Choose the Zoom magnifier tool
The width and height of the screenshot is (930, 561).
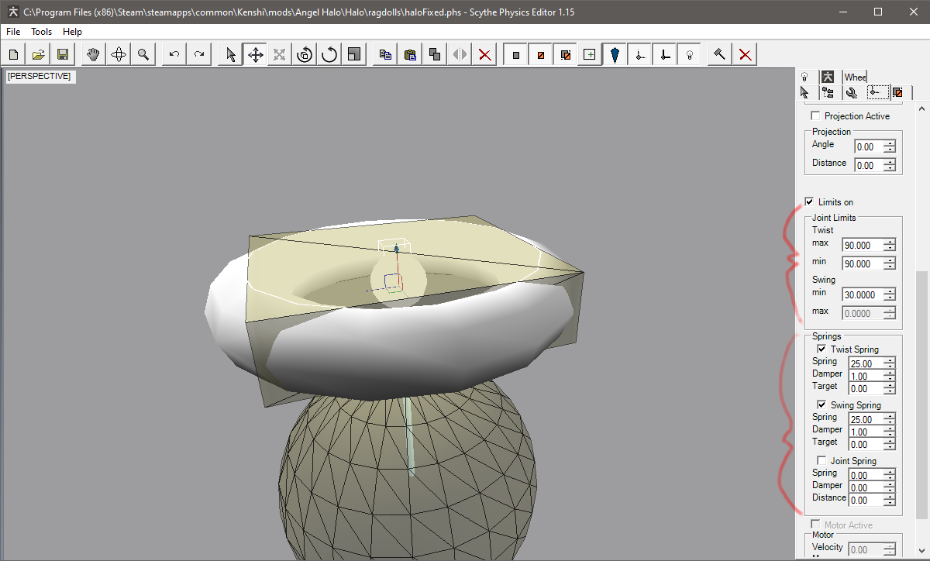(x=143, y=54)
